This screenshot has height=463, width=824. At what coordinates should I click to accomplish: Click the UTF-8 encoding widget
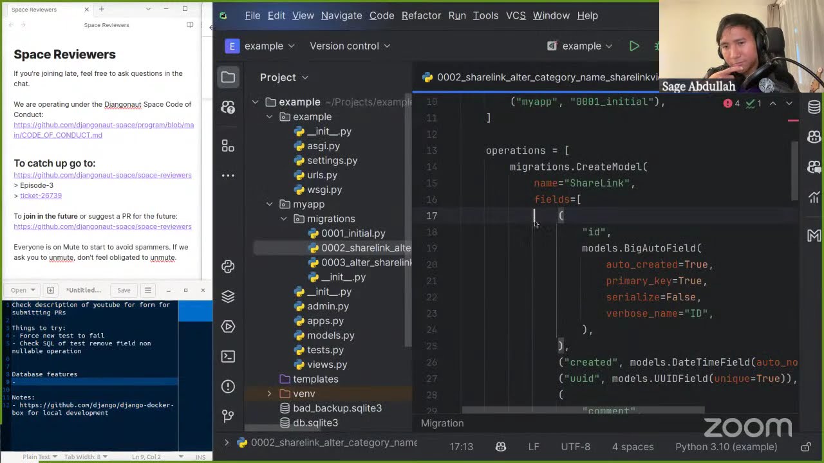[x=576, y=447]
